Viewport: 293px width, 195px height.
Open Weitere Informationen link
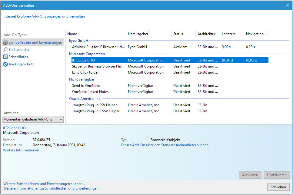(21, 150)
